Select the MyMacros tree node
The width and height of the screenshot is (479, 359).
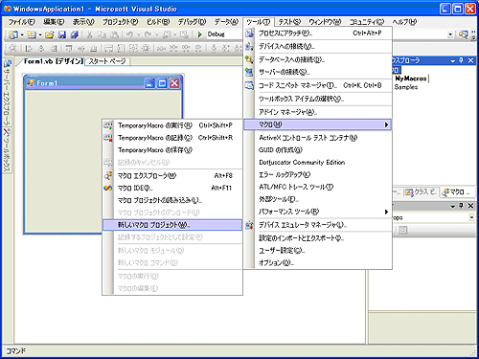click(x=411, y=79)
